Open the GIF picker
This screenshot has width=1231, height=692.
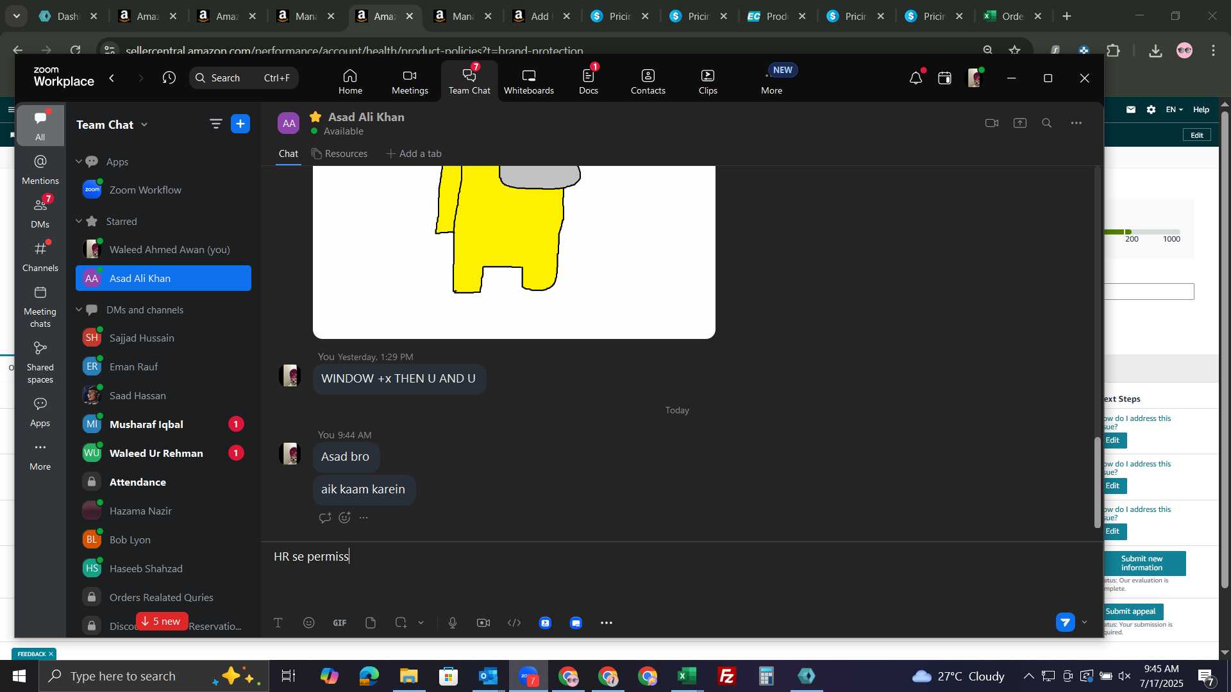click(340, 623)
